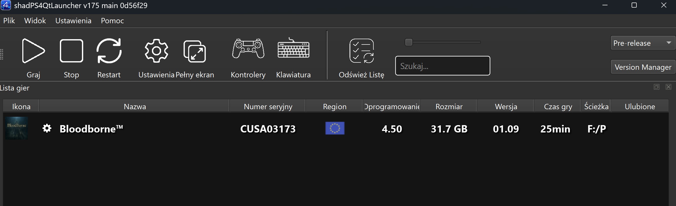
Task: Open Ustawienia gear in the toolbar
Action: click(157, 51)
